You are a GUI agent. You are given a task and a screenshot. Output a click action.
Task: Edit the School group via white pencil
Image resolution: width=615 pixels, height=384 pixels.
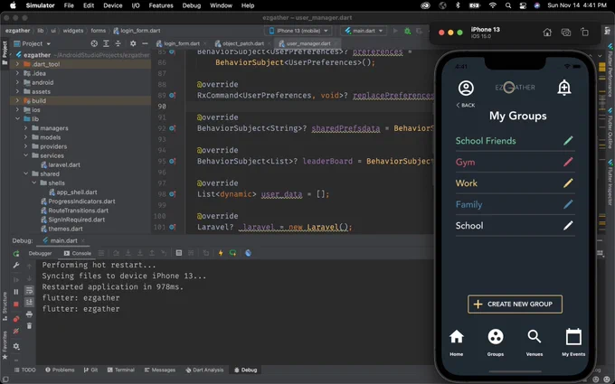coord(568,225)
